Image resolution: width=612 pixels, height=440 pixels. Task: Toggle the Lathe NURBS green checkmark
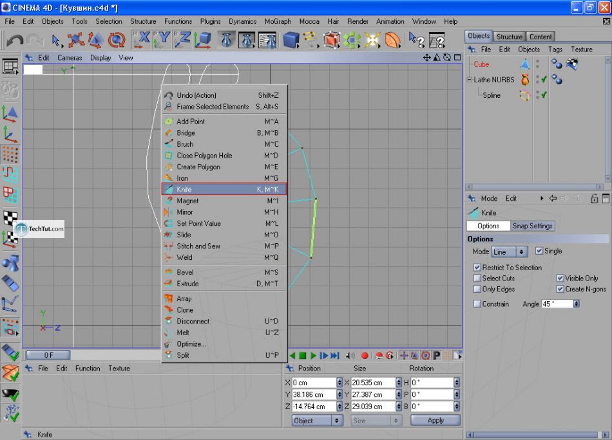(544, 80)
